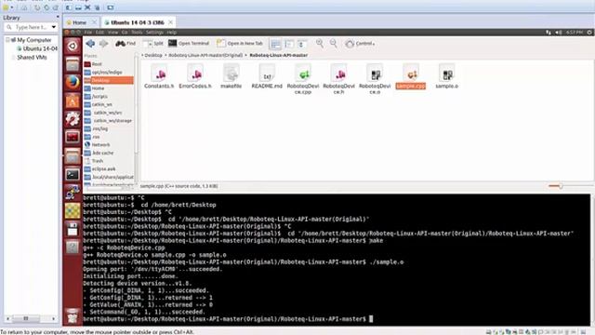
Task: Focus the Library search field
Action: pyautogui.click(x=31, y=27)
